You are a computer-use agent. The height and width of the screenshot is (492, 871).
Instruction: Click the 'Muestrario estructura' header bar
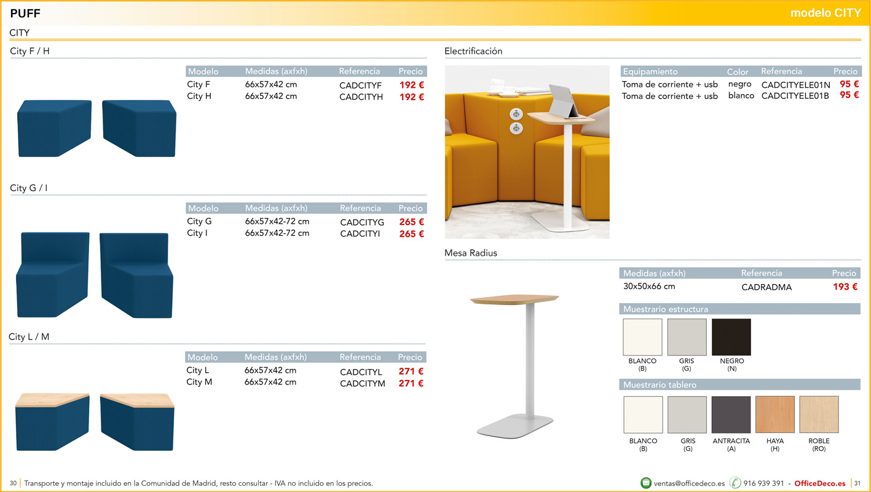coord(740,309)
